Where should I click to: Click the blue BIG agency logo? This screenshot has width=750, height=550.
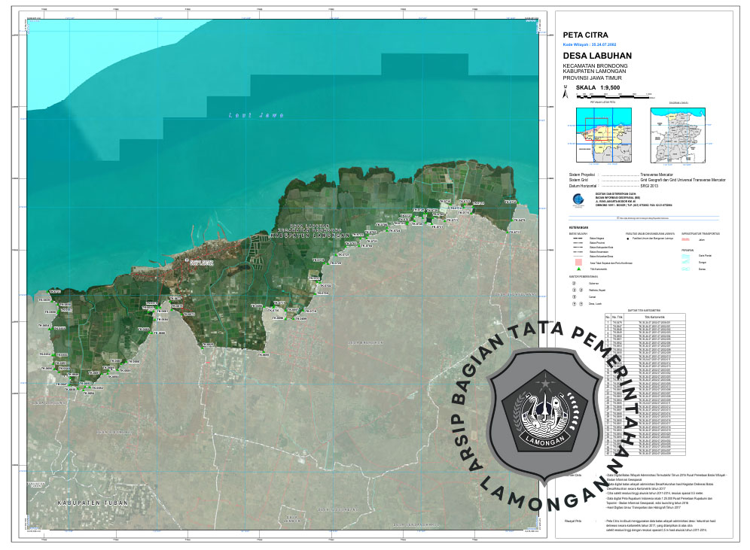pyautogui.click(x=578, y=199)
